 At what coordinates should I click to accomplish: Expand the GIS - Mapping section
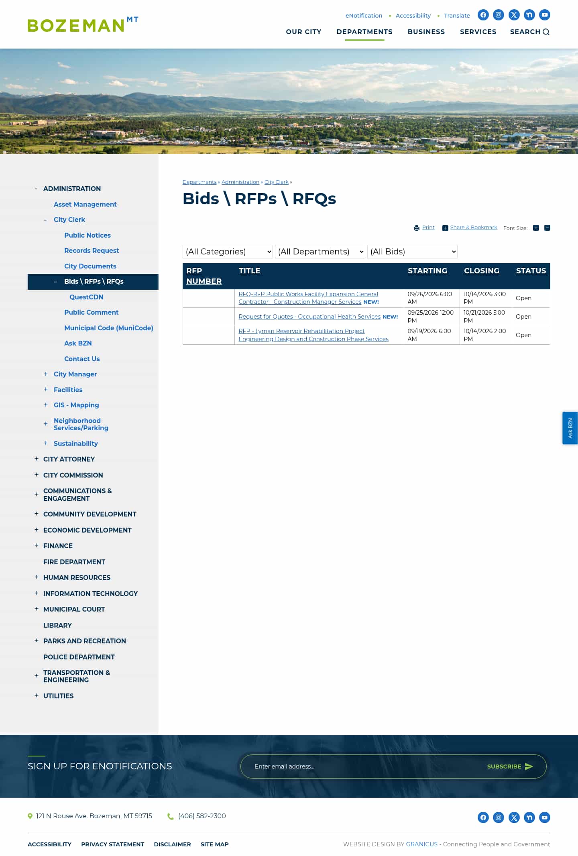46,405
